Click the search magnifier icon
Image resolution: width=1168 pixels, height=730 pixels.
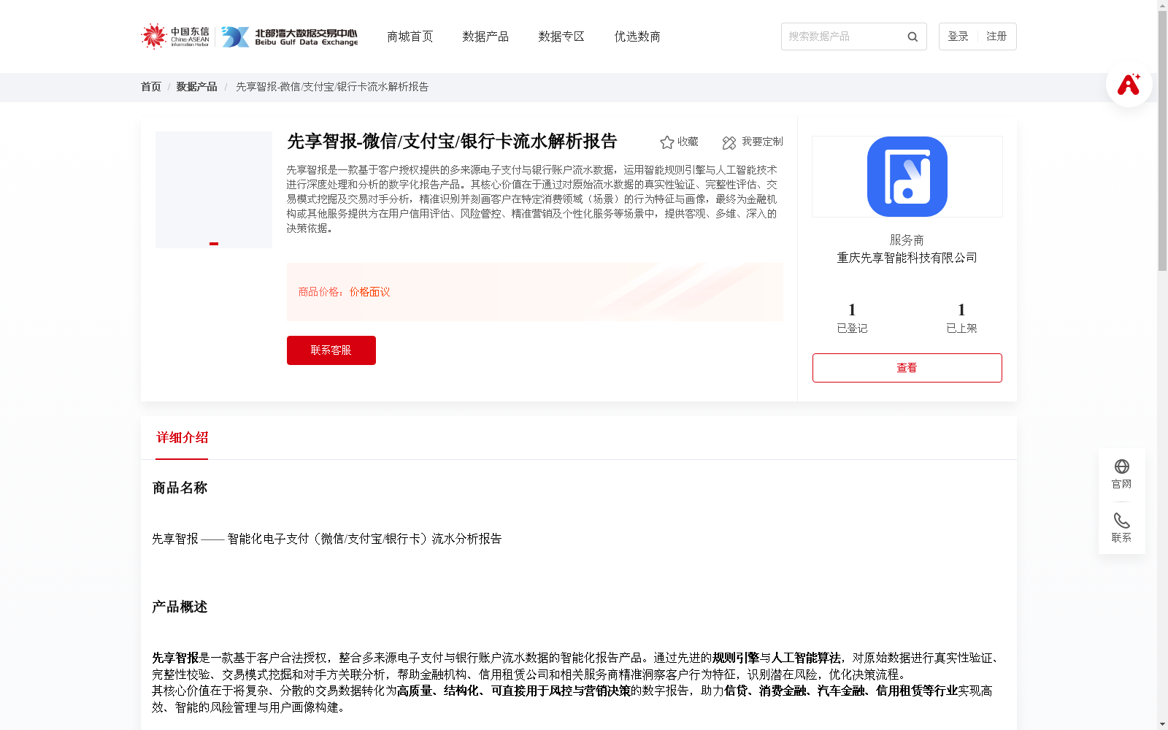coord(912,36)
